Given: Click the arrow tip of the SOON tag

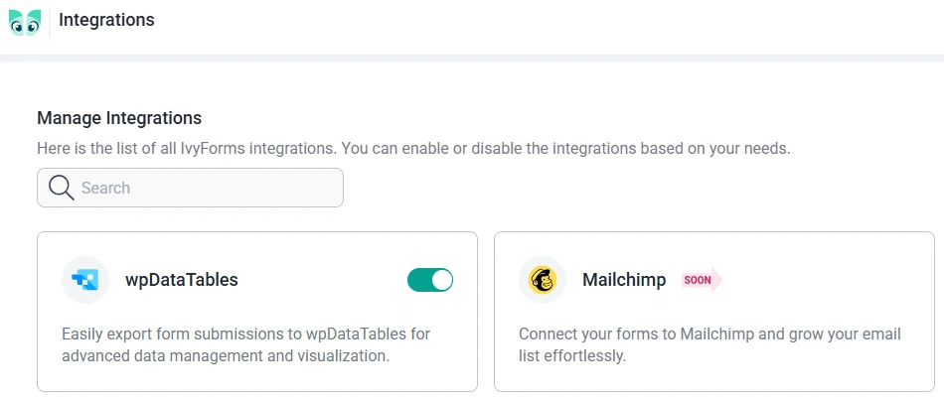Looking at the screenshot, I should coord(717,280).
